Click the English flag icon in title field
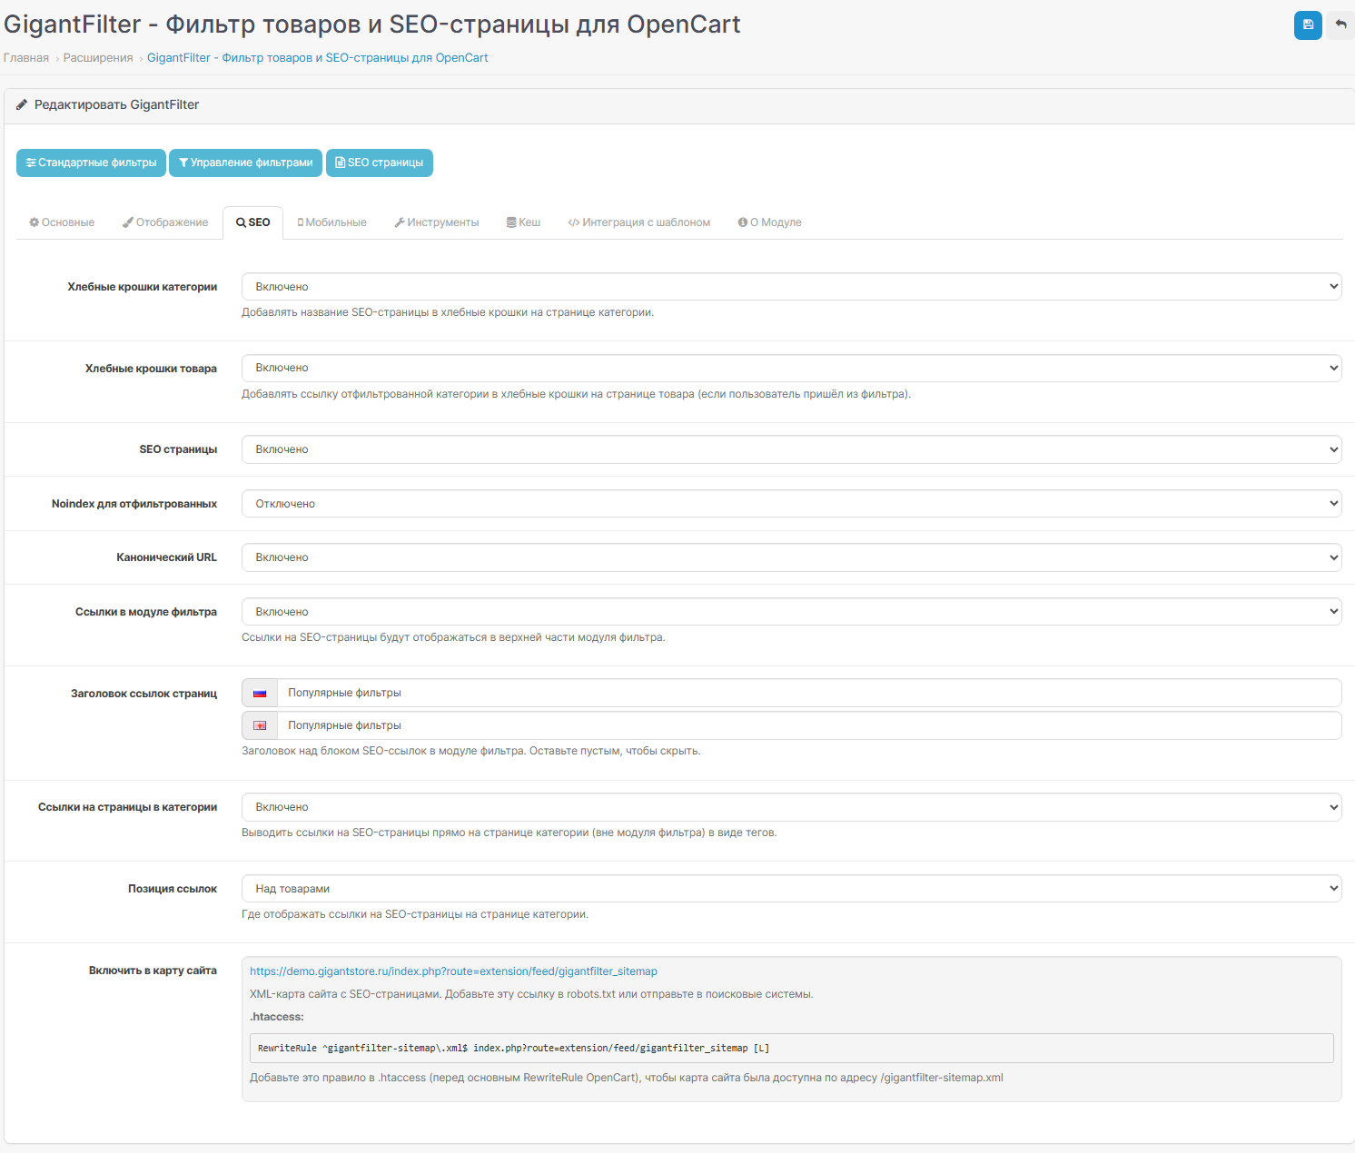 tap(260, 725)
